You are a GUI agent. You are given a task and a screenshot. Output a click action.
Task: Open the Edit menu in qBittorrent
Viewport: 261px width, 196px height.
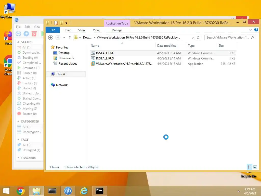[x=27, y=27]
